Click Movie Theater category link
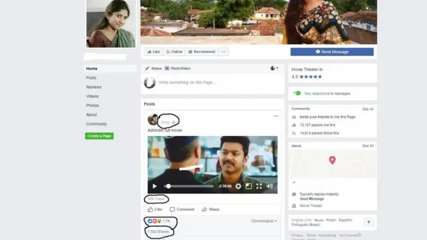Viewport: 427px width, 240px height. click(x=311, y=206)
